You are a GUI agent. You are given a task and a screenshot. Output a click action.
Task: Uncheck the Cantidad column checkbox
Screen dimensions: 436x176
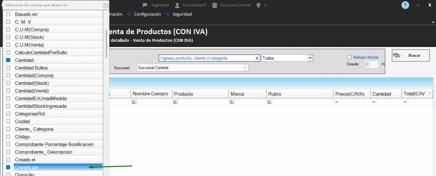[x=8, y=60]
